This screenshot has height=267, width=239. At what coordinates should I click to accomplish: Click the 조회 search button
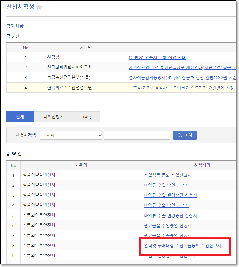[185, 135]
